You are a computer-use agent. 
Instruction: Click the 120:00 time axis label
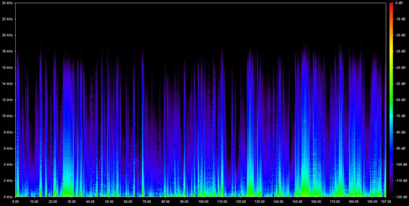click(241, 202)
